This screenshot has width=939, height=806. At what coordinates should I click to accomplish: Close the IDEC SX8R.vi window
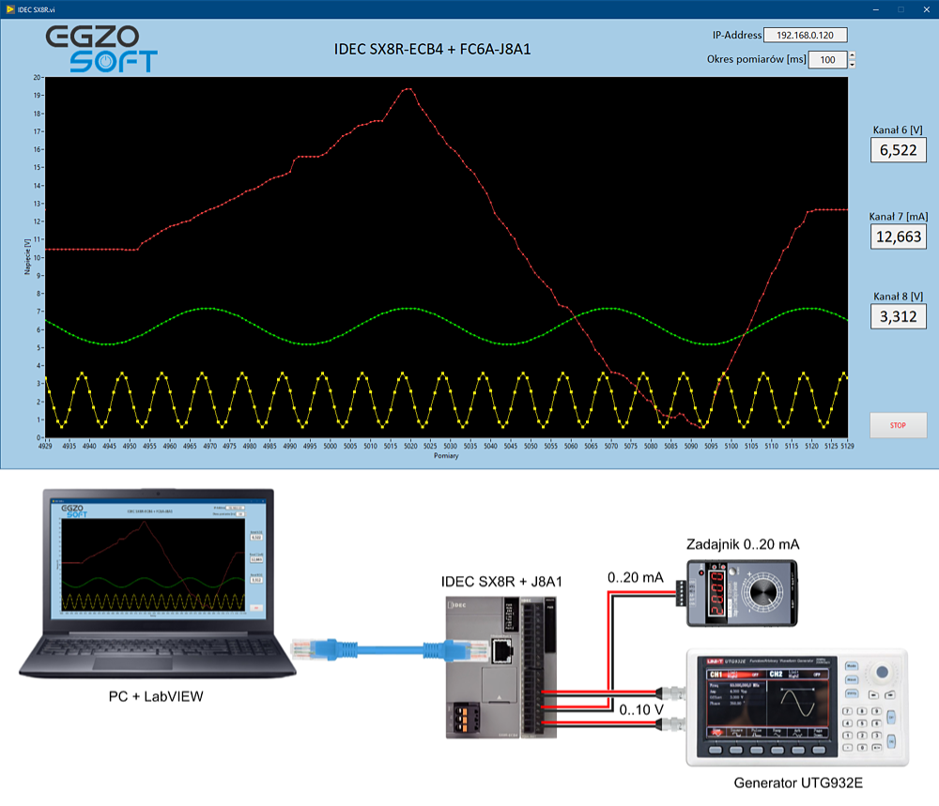(926, 9)
